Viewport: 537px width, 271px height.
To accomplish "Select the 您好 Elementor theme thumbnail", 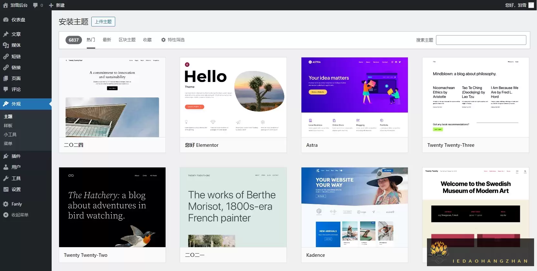I will [x=233, y=97].
